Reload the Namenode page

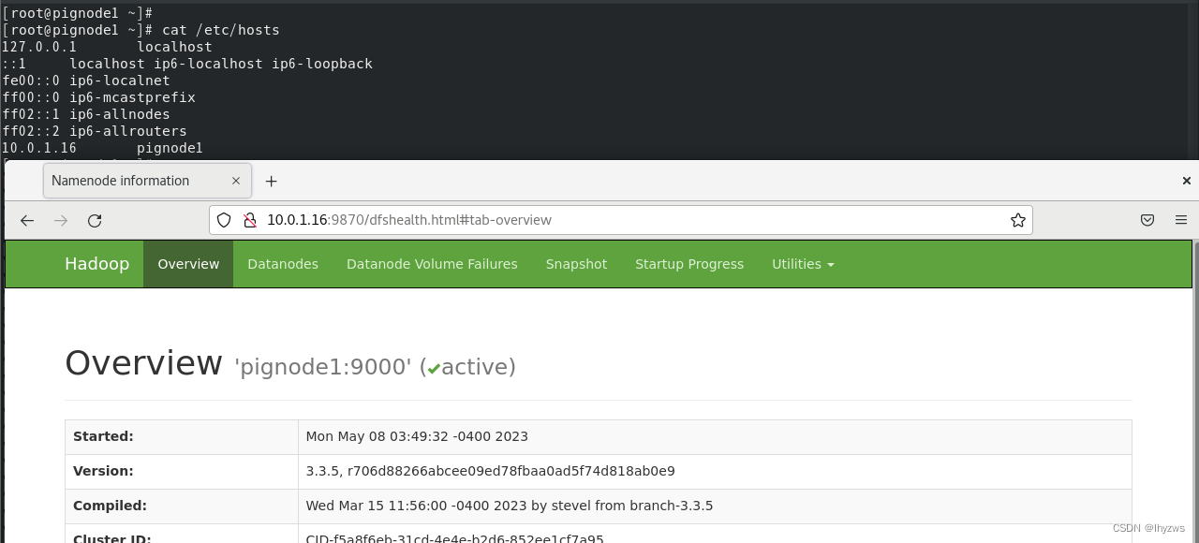(95, 221)
